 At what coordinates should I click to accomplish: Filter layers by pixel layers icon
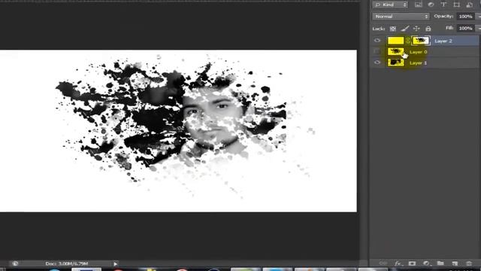(418, 5)
